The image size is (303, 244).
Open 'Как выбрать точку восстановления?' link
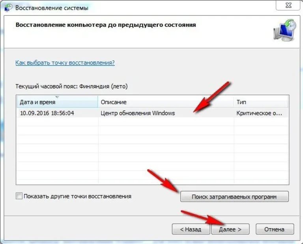pos(65,63)
